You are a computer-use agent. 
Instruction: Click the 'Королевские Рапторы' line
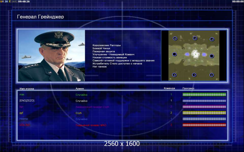point(106,45)
